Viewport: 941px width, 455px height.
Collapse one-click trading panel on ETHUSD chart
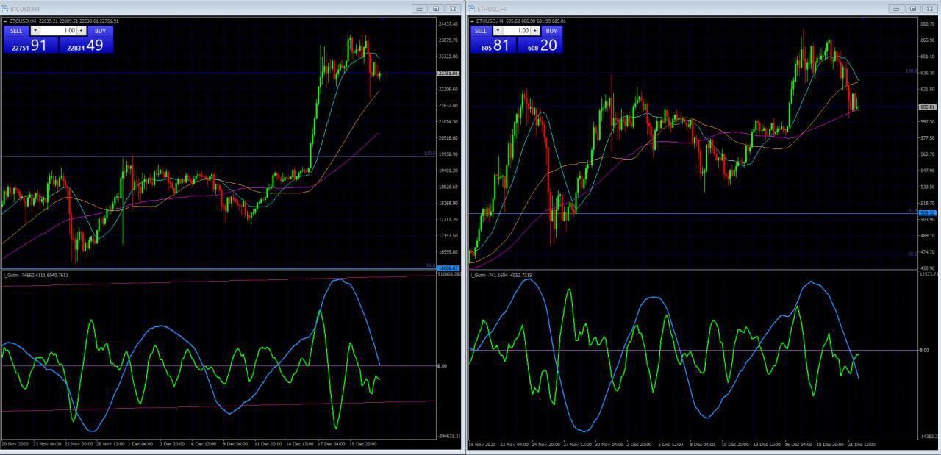(471, 21)
